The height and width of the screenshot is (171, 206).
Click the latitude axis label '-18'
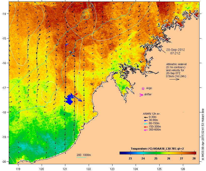tap(4, 112)
